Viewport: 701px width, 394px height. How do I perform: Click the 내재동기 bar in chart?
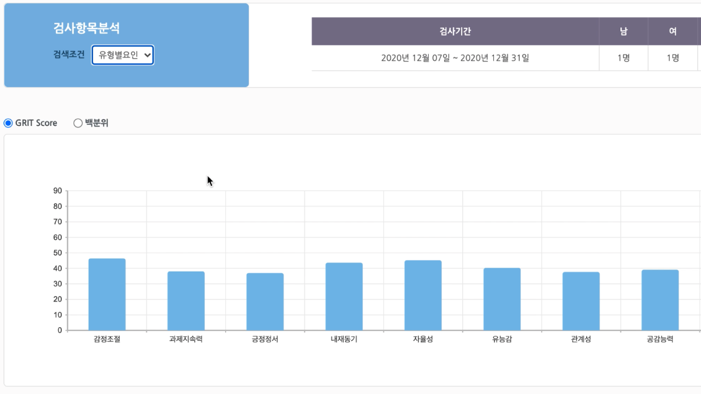point(344,297)
